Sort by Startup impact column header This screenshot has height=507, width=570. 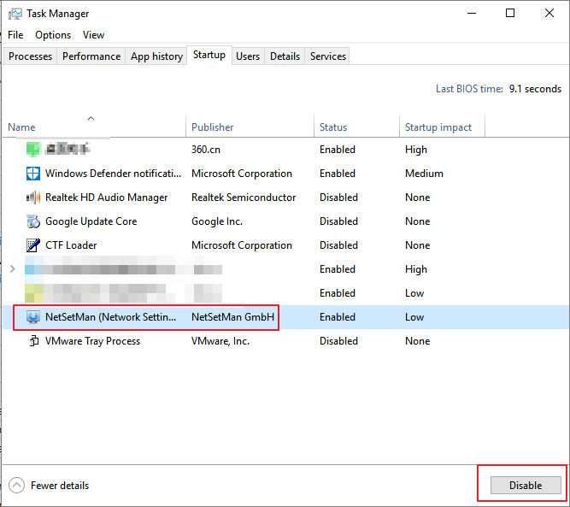pyautogui.click(x=438, y=127)
